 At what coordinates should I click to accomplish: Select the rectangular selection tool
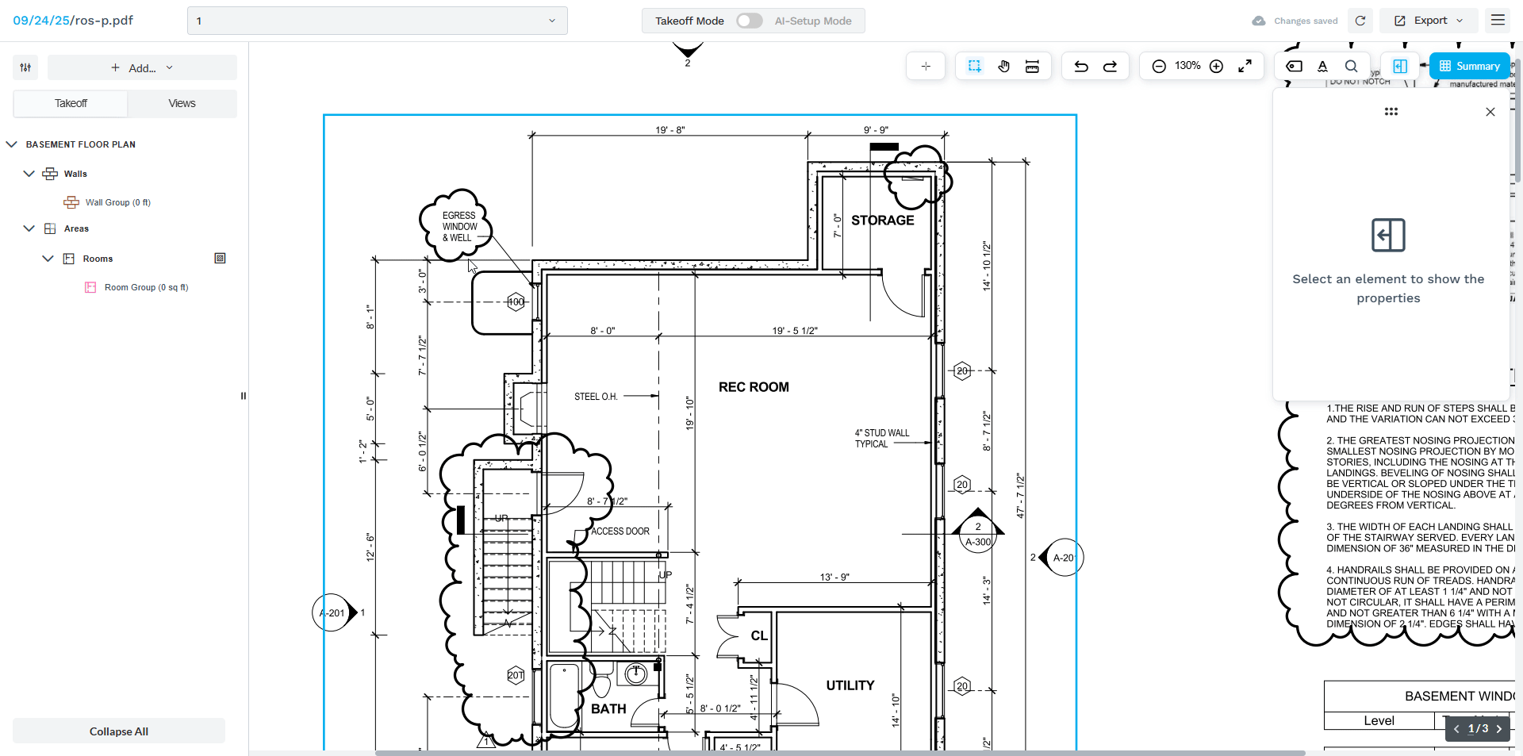(975, 67)
